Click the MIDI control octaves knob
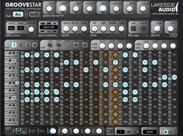 point(31,30)
